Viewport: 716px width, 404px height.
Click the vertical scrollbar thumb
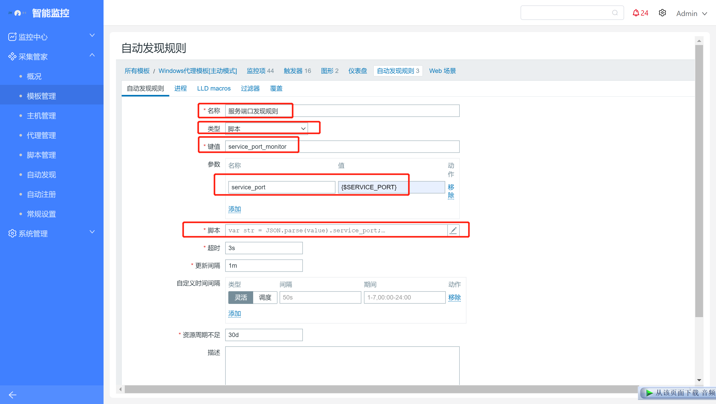699,181
